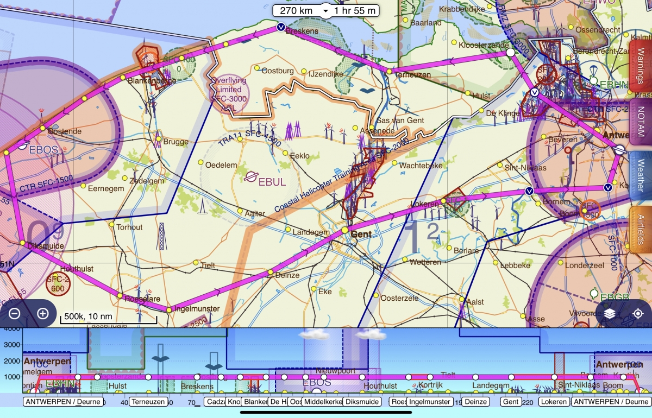Open the route distance dropdown arrow
This screenshot has width=652, height=418.
pyautogui.click(x=325, y=11)
